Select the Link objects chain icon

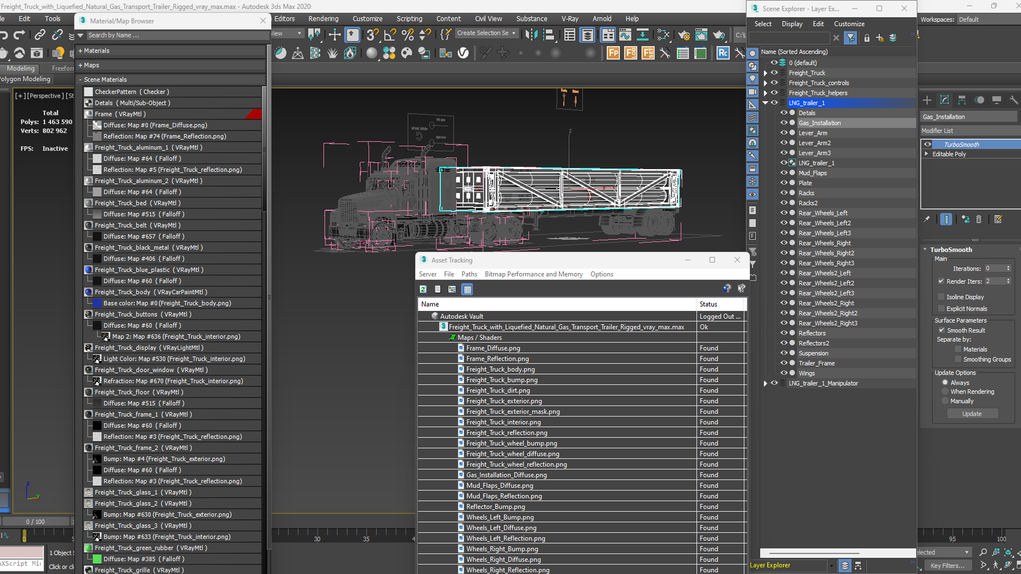point(40,35)
